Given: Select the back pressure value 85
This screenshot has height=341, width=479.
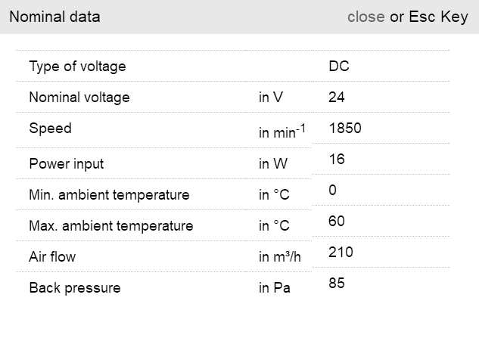Looking at the screenshot, I should click(337, 284).
